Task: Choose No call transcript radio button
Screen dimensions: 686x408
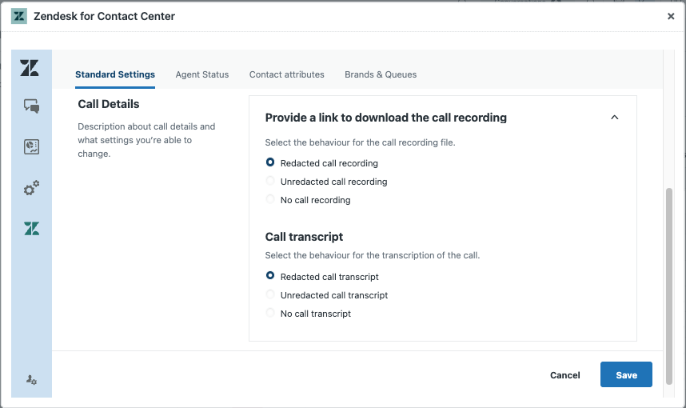Action: [x=270, y=314]
